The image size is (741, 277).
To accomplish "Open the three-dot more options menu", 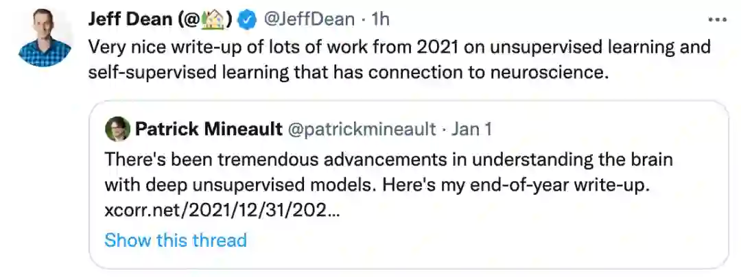I will [716, 20].
